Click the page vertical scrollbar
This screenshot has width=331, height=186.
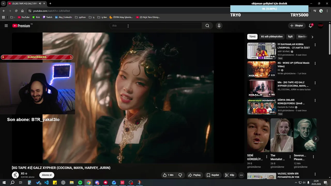pyautogui.click(x=330, y=39)
